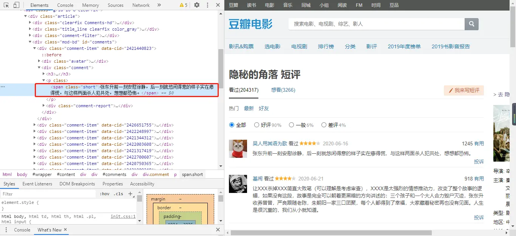Expand div class clearfix Comments-hd node

tap(30, 23)
